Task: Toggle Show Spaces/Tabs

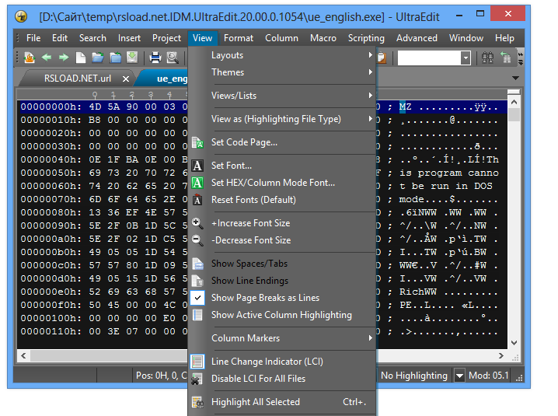Action: coord(249,264)
